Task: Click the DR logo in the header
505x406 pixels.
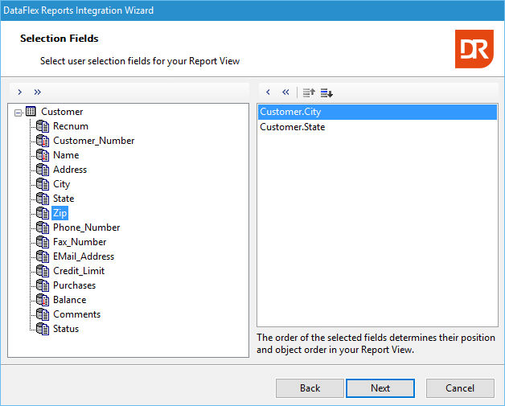Action: [x=474, y=49]
